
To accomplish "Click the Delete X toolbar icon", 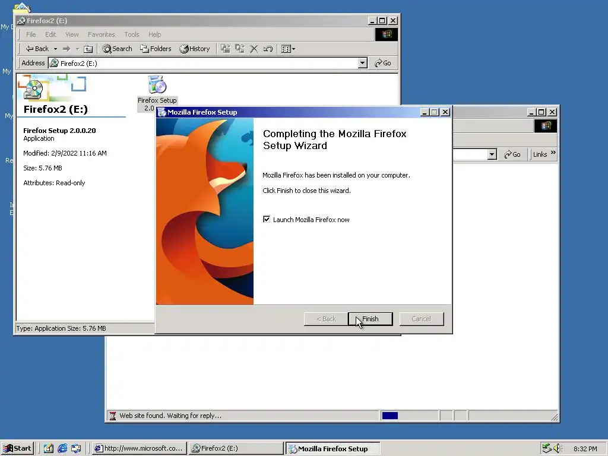I will pos(254,49).
